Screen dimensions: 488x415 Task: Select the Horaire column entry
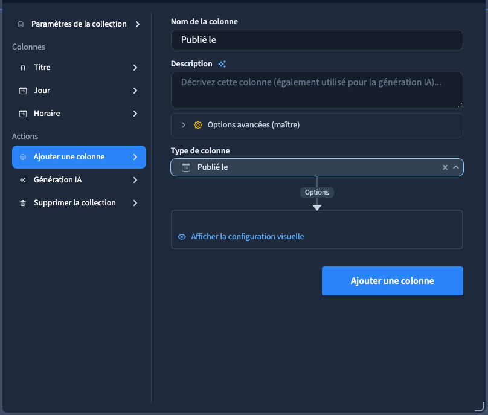pos(79,114)
